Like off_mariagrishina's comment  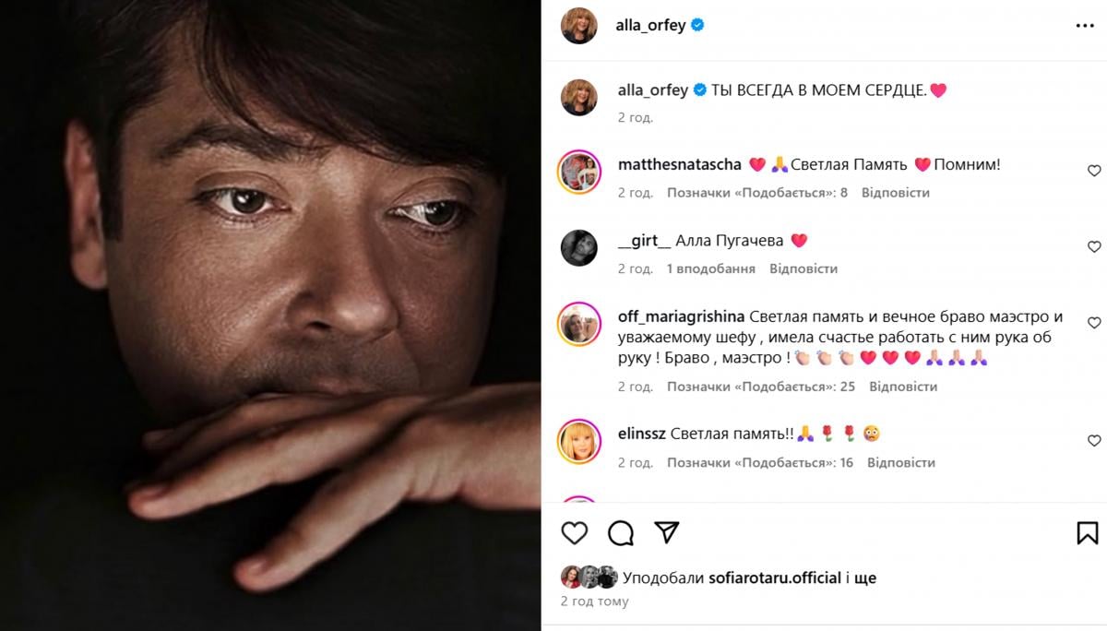pyautogui.click(x=1094, y=323)
